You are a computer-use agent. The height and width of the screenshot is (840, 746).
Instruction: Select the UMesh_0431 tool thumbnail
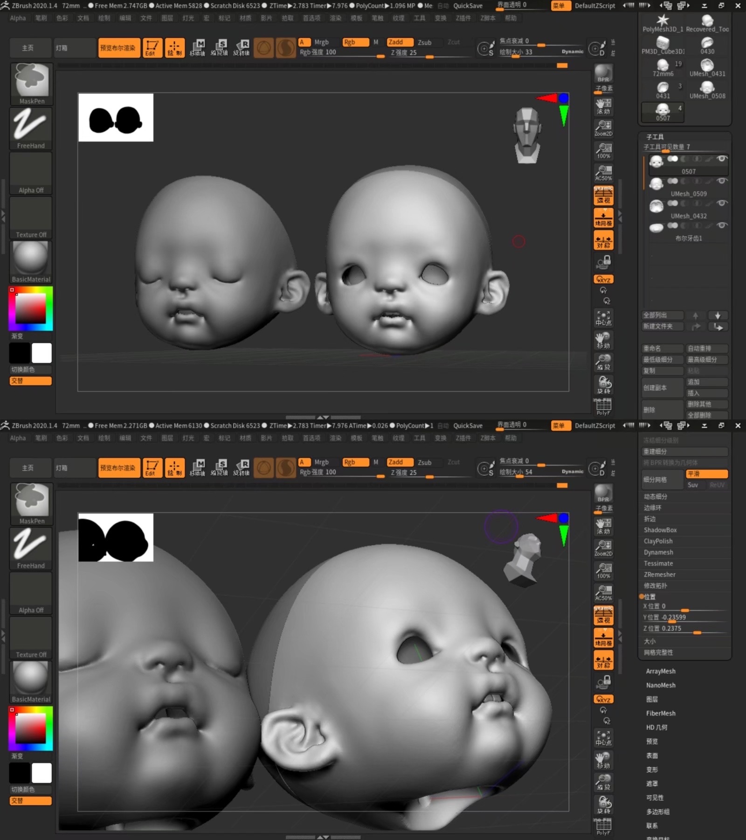point(707,68)
